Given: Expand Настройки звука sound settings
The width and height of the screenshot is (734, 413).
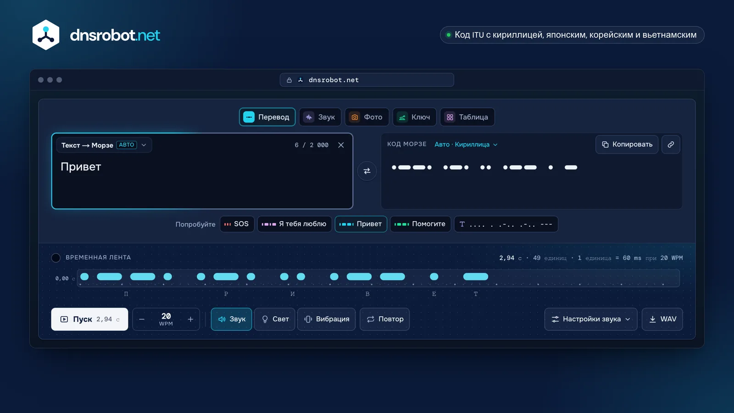Looking at the screenshot, I should pyautogui.click(x=591, y=319).
